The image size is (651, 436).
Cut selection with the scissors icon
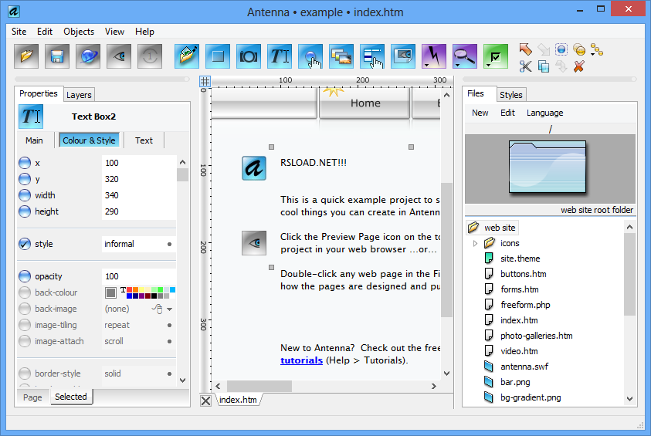coord(526,66)
